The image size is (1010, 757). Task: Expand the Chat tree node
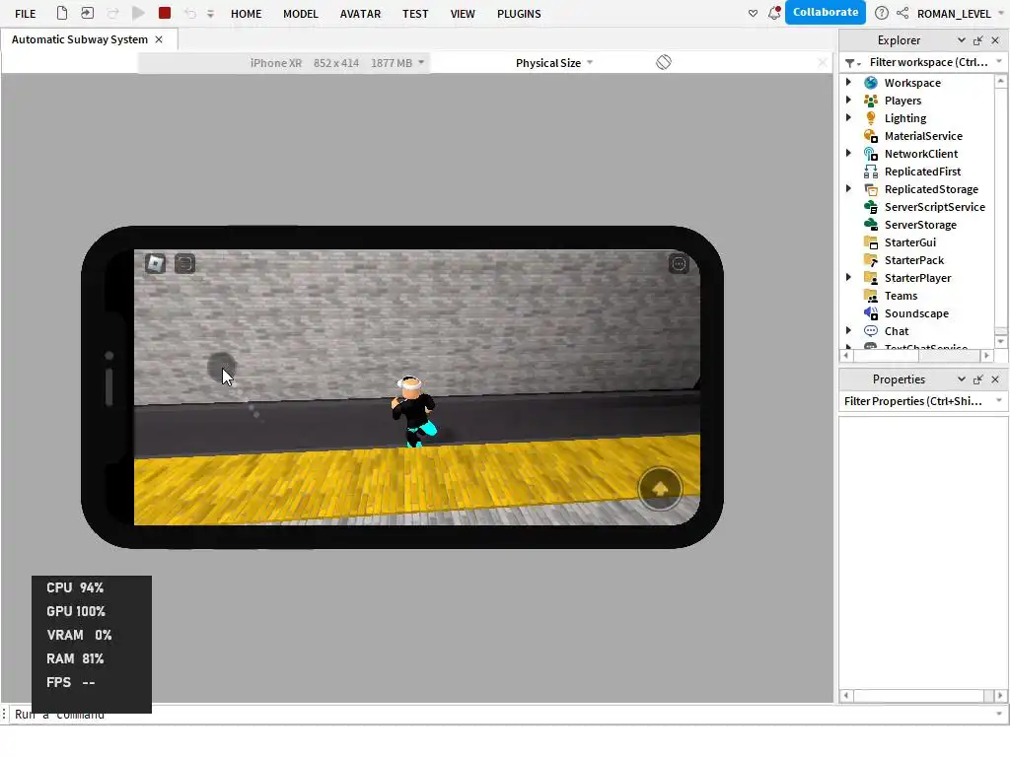pos(848,330)
